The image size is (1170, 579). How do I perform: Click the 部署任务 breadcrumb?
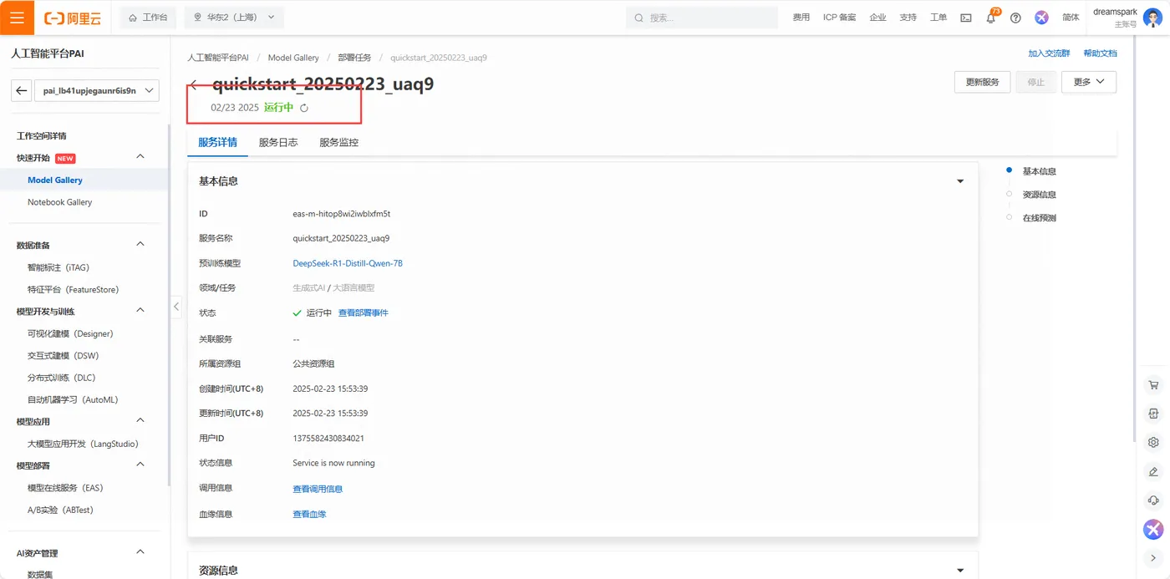click(355, 58)
